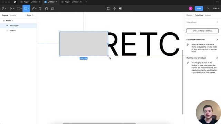Expand the Move tools dropdown arrow
This screenshot has width=221, height=124.
pos(14,9)
